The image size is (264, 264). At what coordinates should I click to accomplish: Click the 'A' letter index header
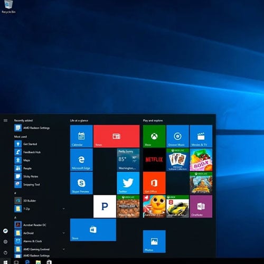coord(15,218)
